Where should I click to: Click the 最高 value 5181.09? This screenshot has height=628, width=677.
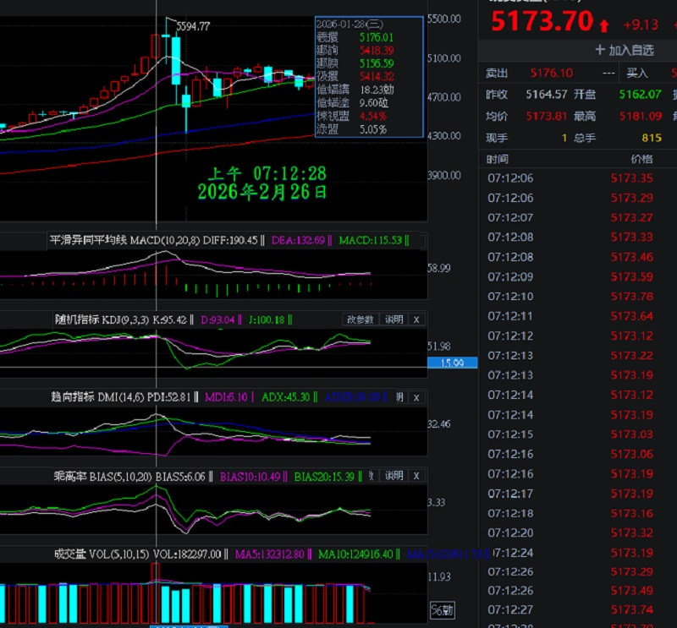641,116
